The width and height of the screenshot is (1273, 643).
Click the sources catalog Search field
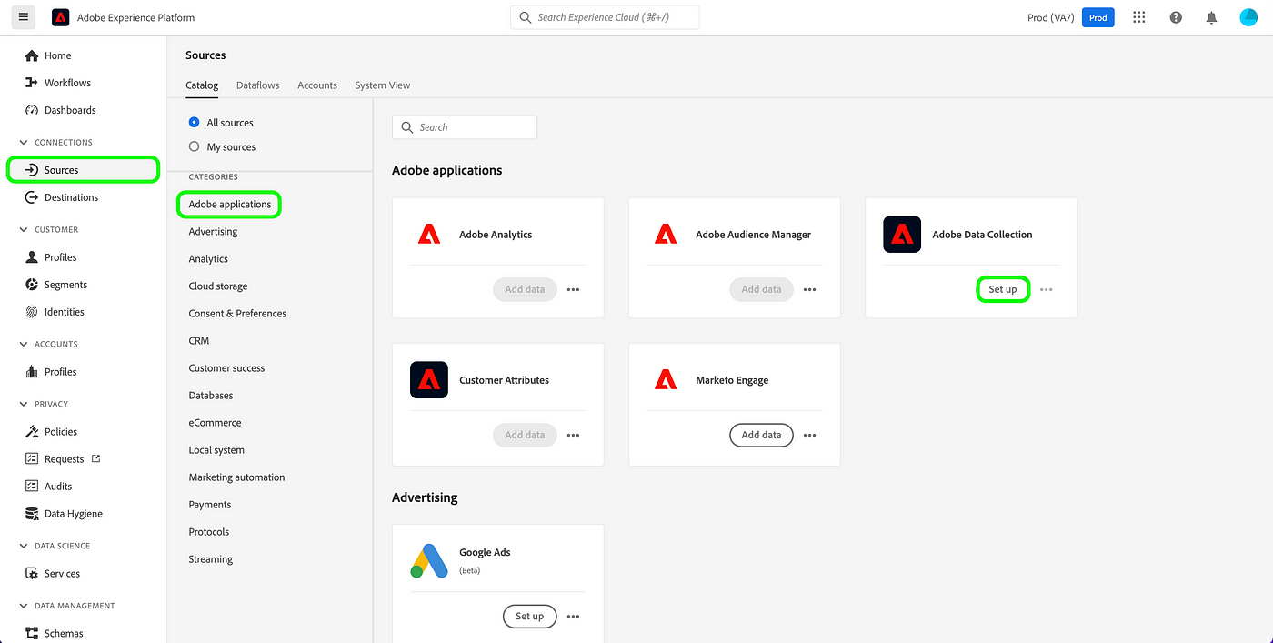(x=465, y=127)
